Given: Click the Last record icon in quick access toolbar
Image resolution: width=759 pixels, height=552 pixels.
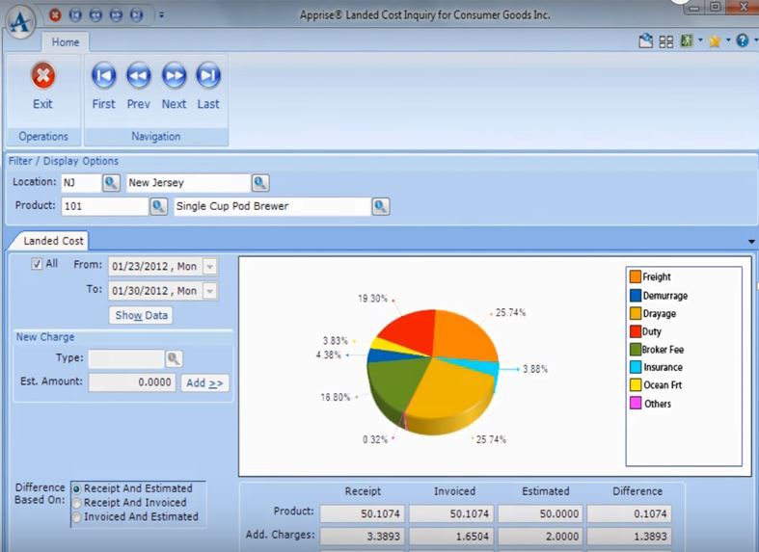Looking at the screenshot, I should coord(136,15).
